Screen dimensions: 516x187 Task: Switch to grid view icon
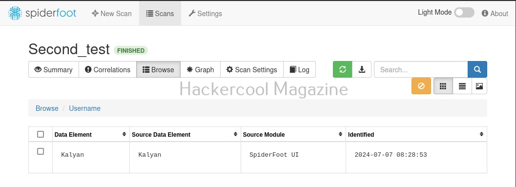(443, 86)
